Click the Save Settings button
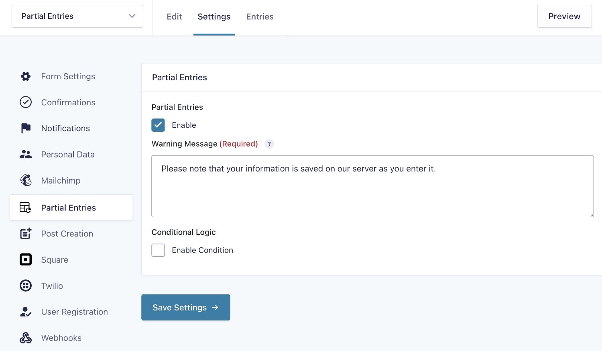Viewport: 602px width, 351px height. pos(186,307)
